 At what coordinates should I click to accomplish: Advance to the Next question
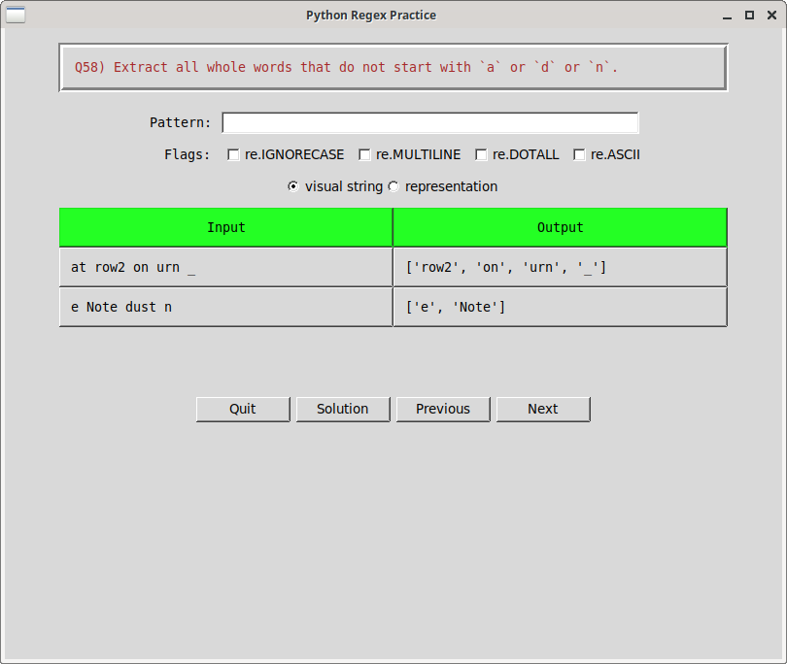click(x=543, y=410)
